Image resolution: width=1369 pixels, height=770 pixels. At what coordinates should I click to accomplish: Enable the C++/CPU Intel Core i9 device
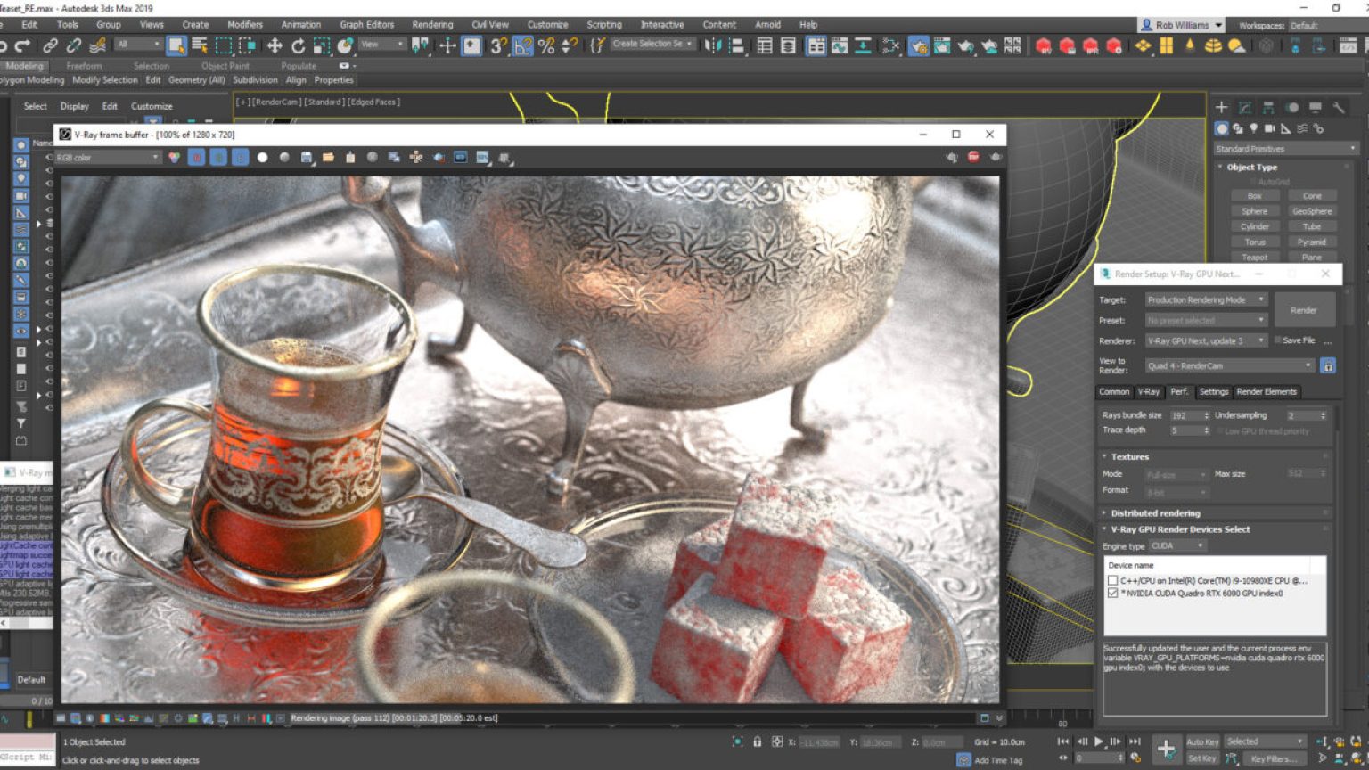click(1112, 580)
